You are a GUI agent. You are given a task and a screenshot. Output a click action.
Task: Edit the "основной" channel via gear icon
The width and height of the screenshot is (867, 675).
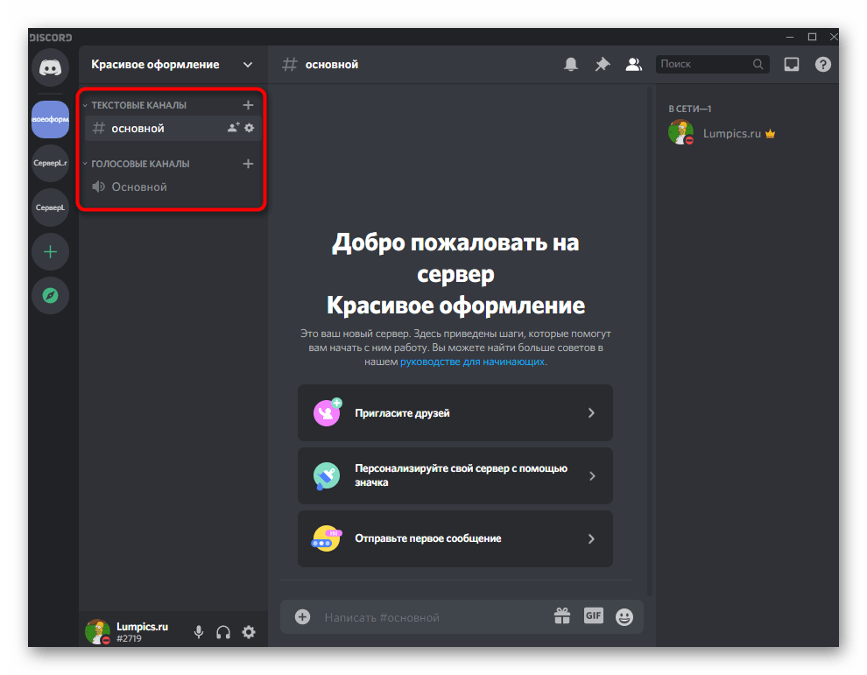(250, 128)
